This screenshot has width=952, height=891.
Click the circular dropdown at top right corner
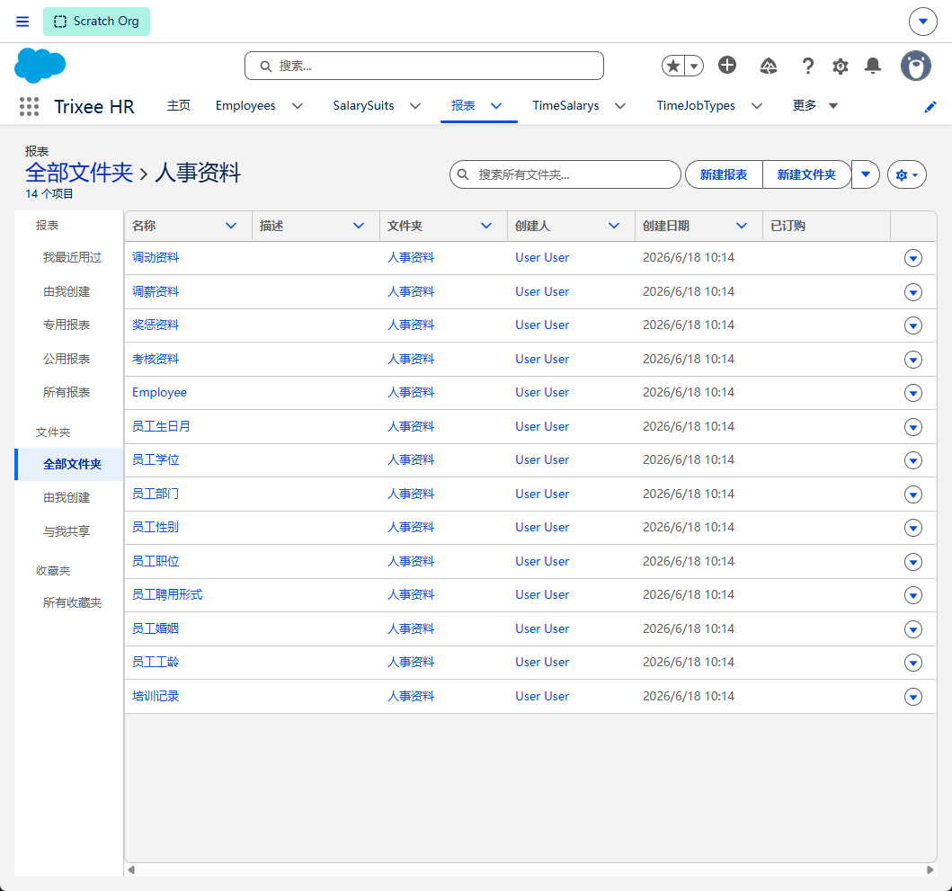(x=923, y=22)
